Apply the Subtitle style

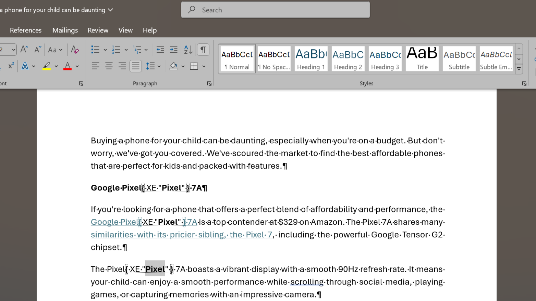pyautogui.click(x=459, y=59)
